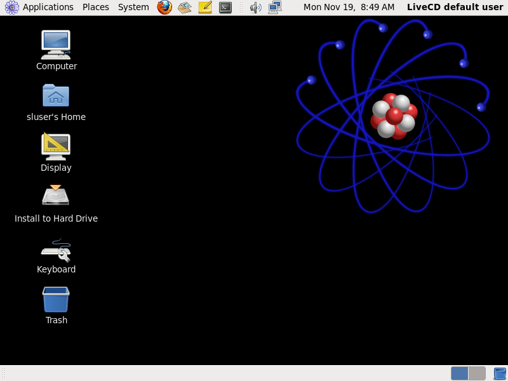
Task: Open the Applications menu
Action: coord(48,7)
